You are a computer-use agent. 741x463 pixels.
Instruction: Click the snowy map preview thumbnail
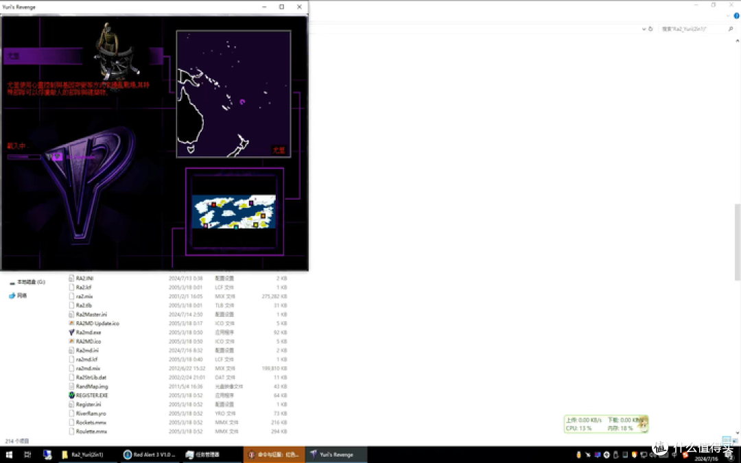tap(234, 212)
